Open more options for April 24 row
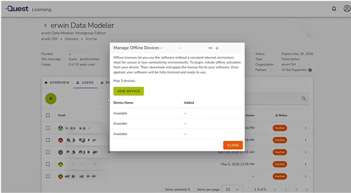Screen dimensions: 351x193 point(305,152)
